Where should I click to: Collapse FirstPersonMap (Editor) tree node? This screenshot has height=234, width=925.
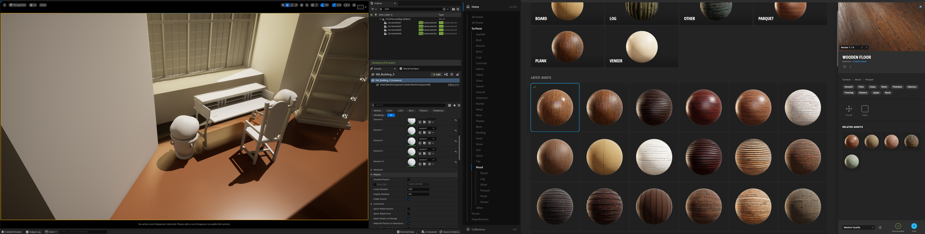381,19
